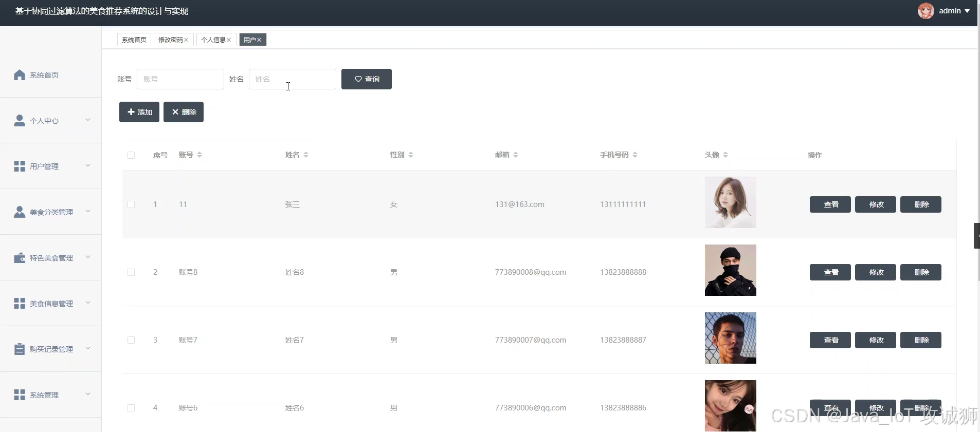Switch to the 个人信息 tab
Viewport: 980px width, 432px height.
213,40
